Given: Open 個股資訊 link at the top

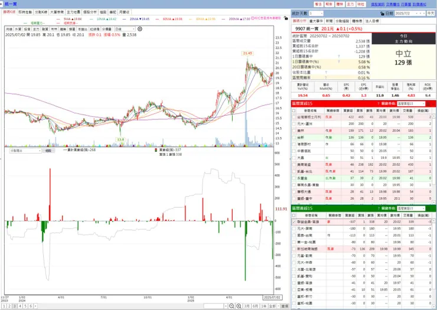Looking at the screenshot, I should pos(377,4).
